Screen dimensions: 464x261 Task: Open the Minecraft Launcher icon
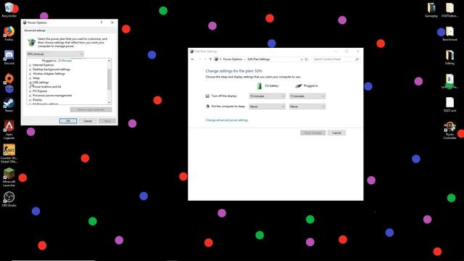pos(9,177)
